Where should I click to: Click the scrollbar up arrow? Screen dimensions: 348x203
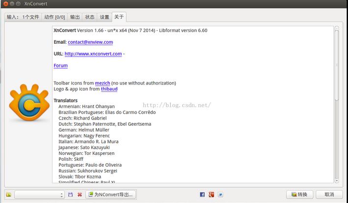click(337, 28)
